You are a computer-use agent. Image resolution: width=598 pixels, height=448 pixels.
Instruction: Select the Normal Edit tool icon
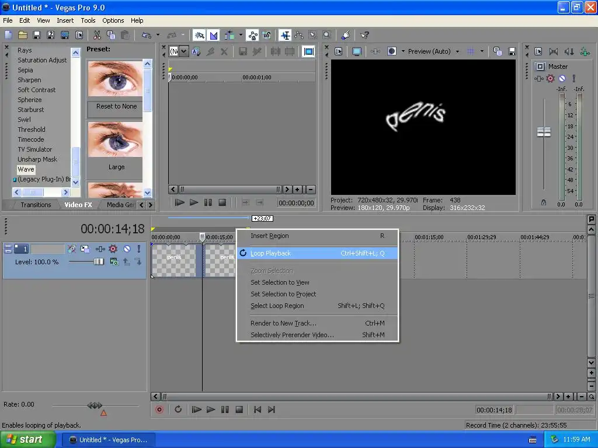point(285,35)
